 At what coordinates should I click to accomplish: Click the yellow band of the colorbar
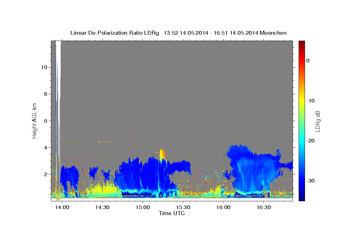(x=302, y=101)
